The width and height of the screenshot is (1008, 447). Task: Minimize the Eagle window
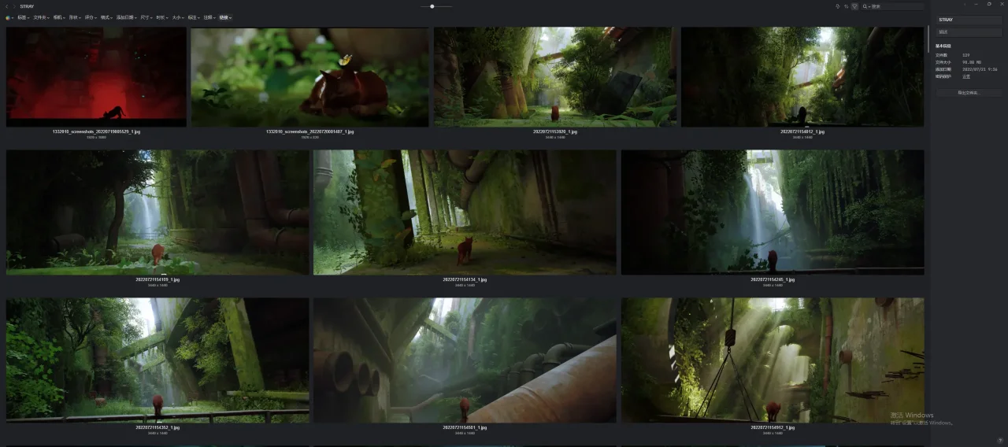tap(976, 4)
